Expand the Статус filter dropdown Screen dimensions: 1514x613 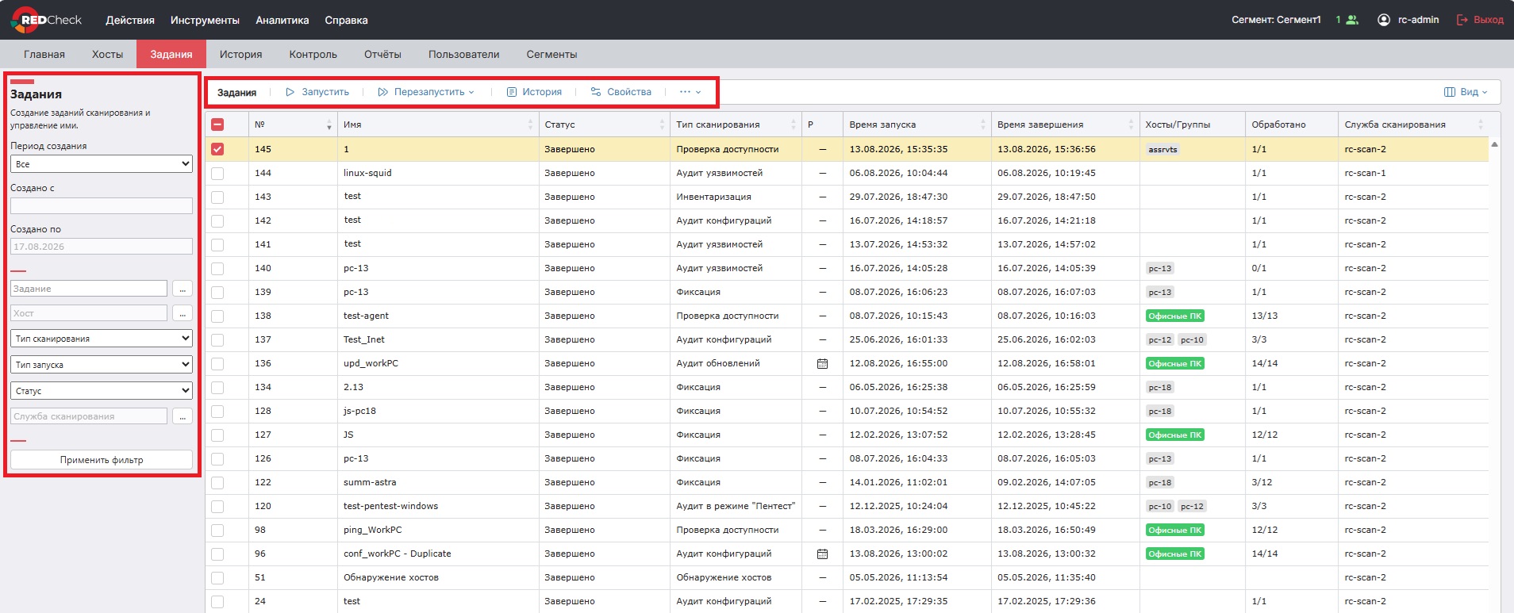[x=102, y=391]
